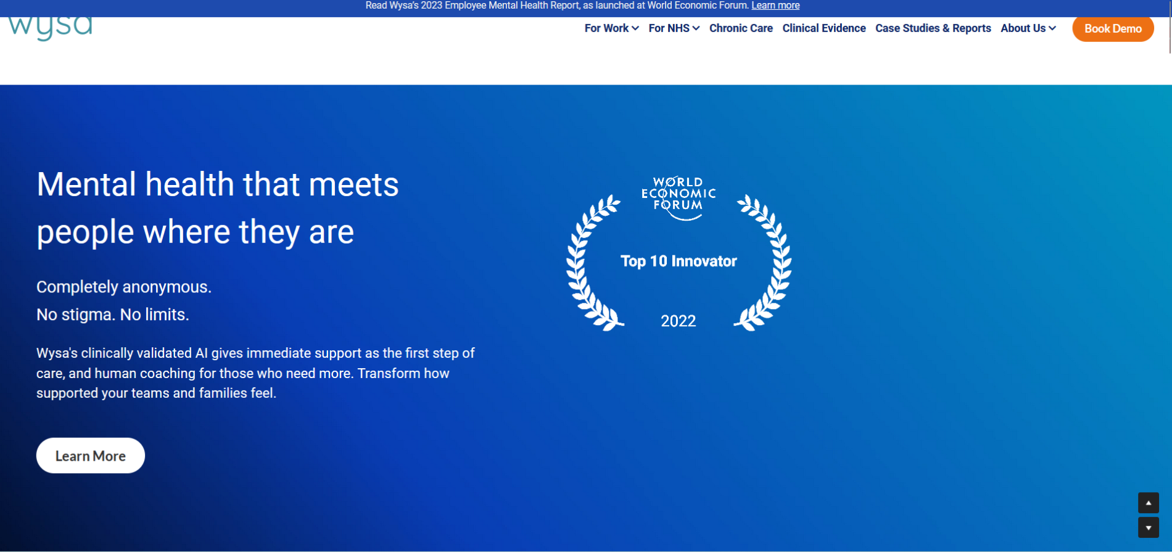Click the Book Demo button
The height and width of the screenshot is (552, 1172).
point(1113,28)
